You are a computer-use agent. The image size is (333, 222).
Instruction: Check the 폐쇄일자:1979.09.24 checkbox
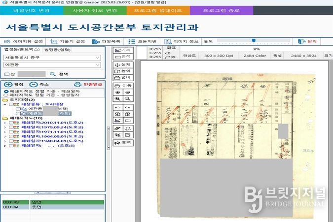click(11, 127)
